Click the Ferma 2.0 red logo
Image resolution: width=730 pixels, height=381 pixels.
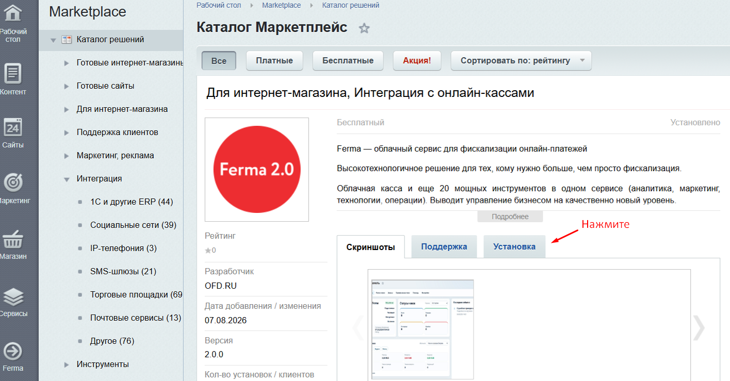coord(257,170)
